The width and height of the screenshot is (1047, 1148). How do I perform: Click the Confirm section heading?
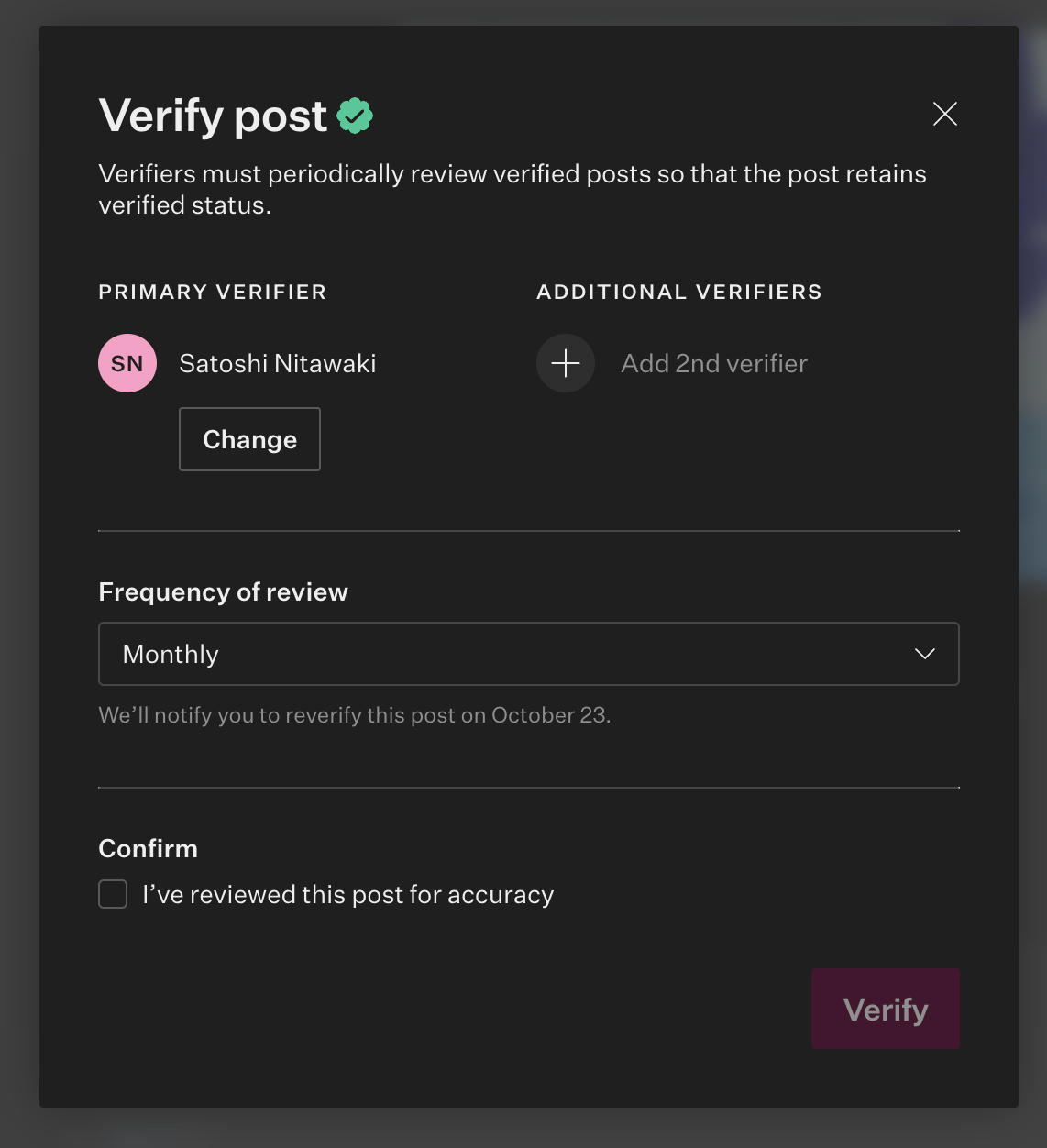click(x=148, y=848)
